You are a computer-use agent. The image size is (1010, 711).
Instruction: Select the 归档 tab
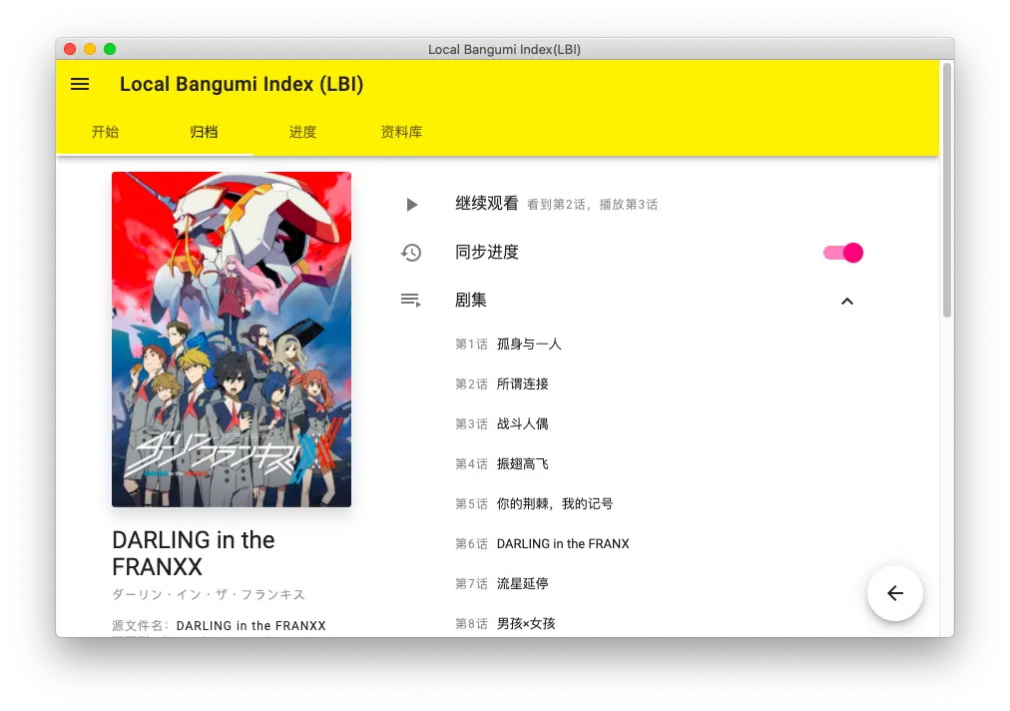point(205,132)
